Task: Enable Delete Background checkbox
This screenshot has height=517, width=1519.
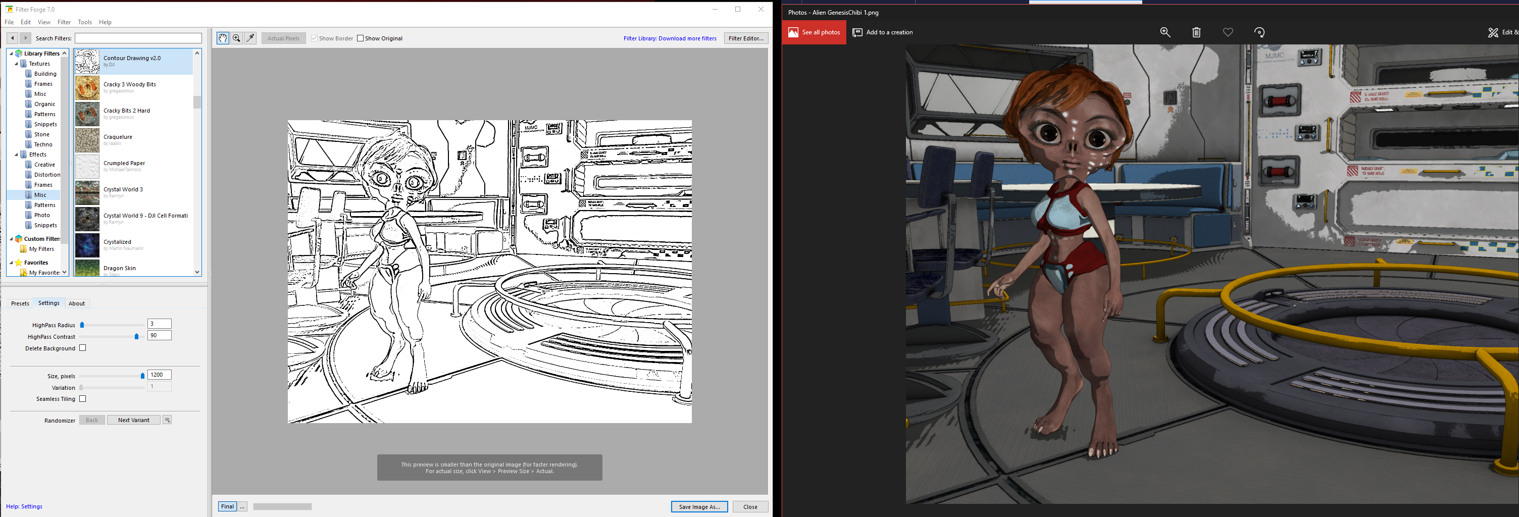Action: (82, 348)
